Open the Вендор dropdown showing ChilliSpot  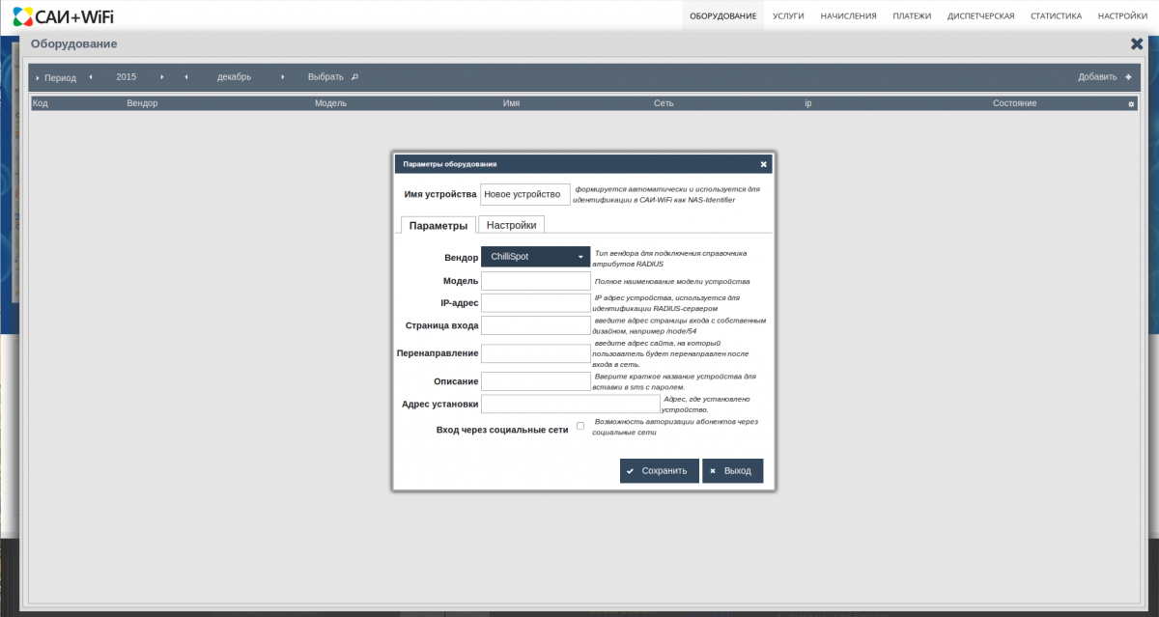(535, 257)
